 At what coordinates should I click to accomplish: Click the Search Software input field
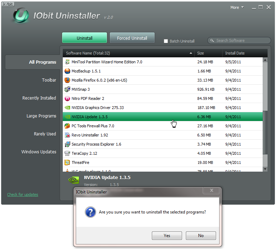pos(239,40)
